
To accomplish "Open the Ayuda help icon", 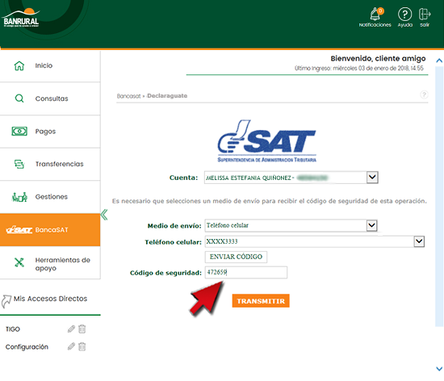I will (x=405, y=14).
